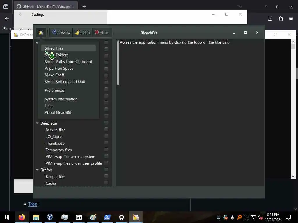The height and width of the screenshot is (223, 298).
Task: Click the paint palette taskbar icon
Action: coord(93,217)
